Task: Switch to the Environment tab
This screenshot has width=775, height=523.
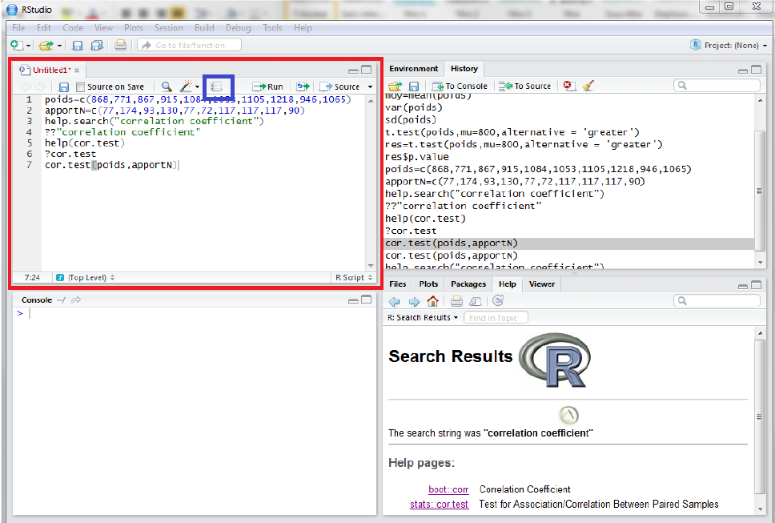Action: [x=414, y=69]
